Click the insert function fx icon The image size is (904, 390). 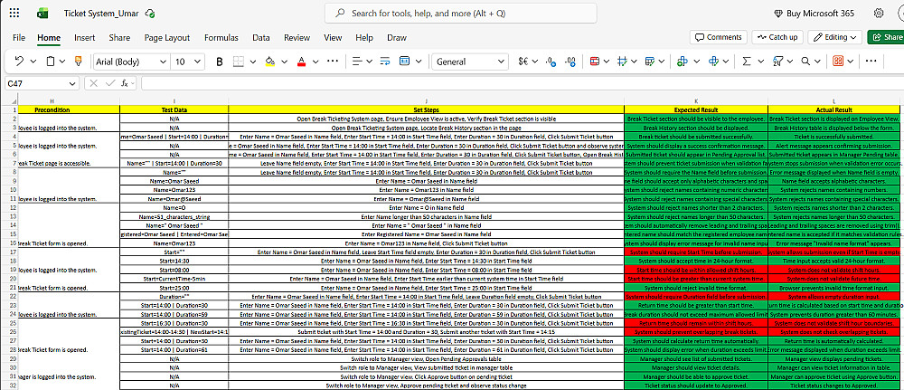125,83
